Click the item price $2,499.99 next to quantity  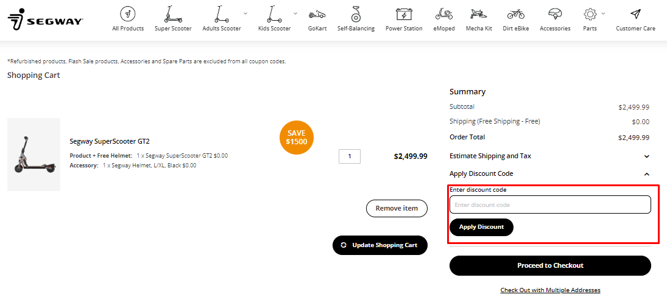[411, 156]
